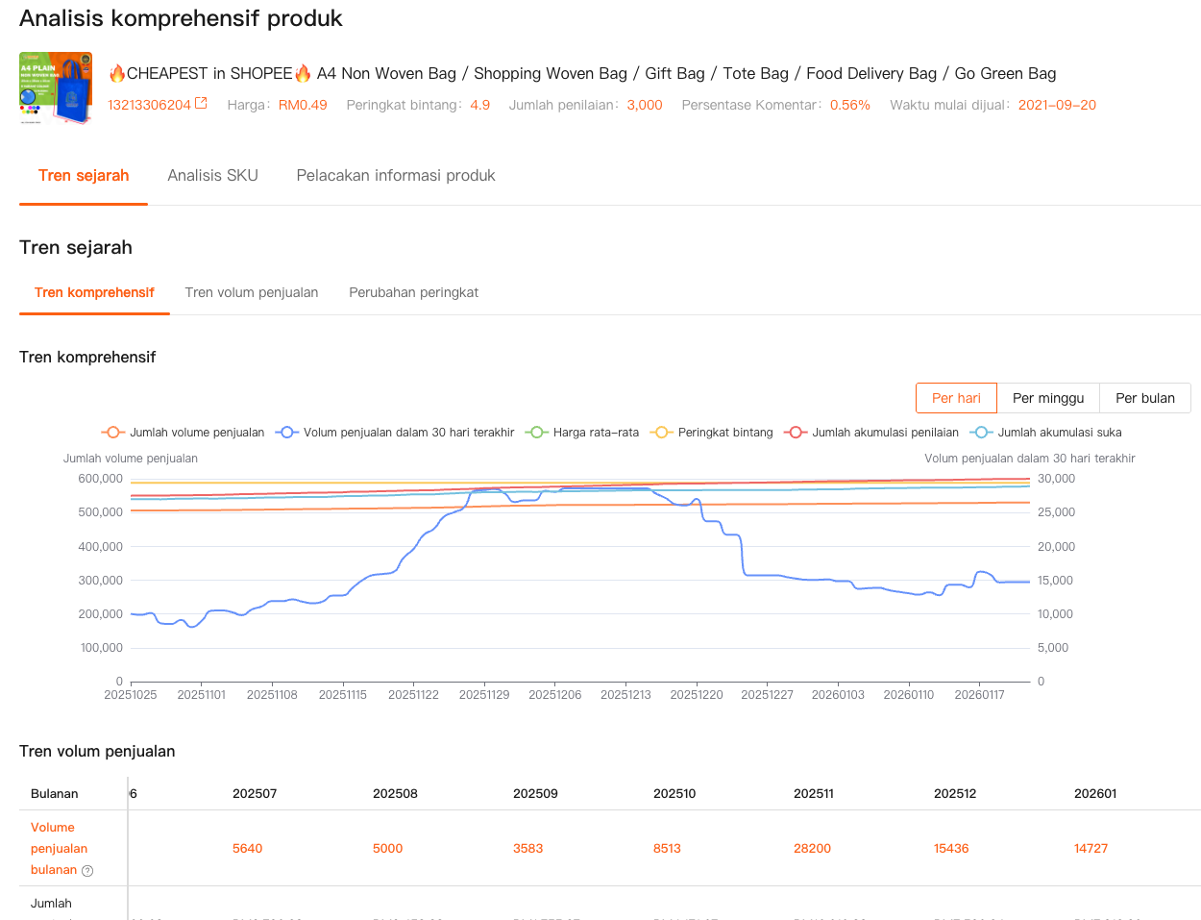Switch chart to Per minggu
This screenshot has width=1201, height=920.
1048,398
